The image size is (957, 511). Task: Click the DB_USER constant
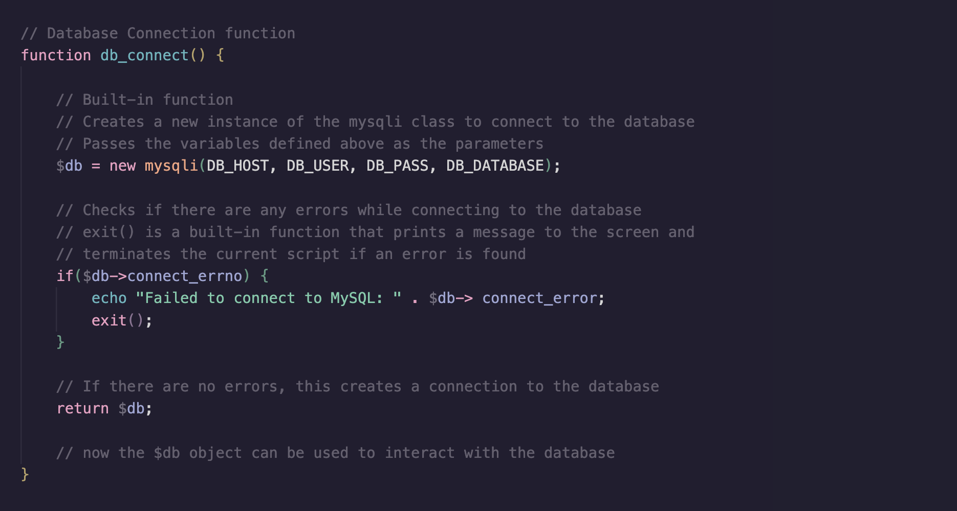(x=317, y=166)
